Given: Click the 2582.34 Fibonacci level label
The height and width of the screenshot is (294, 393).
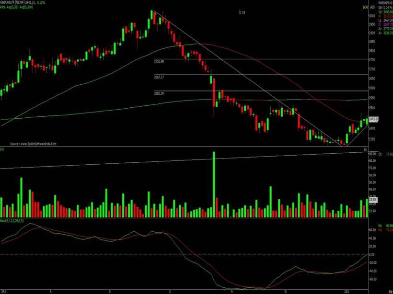Looking at the screenshot, I should tap(159, 93).
